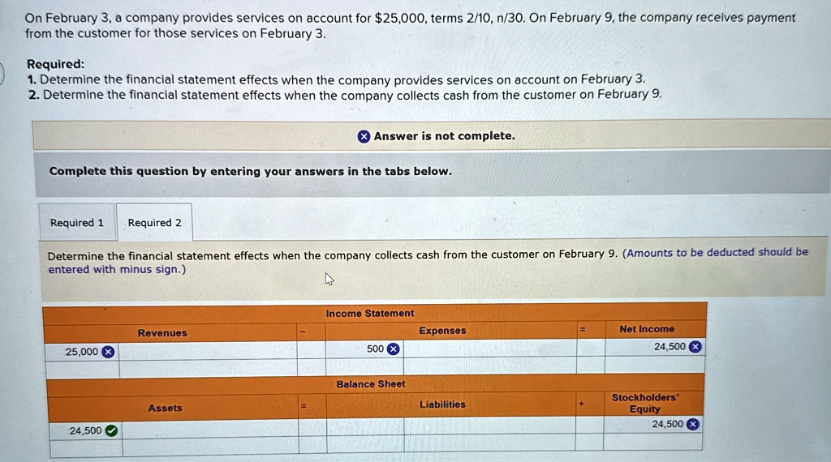Image resolution: width=831 pixels, height=462 pixels.
Task: Select the empty second-row Revenues amount cell
Action: 83,369
